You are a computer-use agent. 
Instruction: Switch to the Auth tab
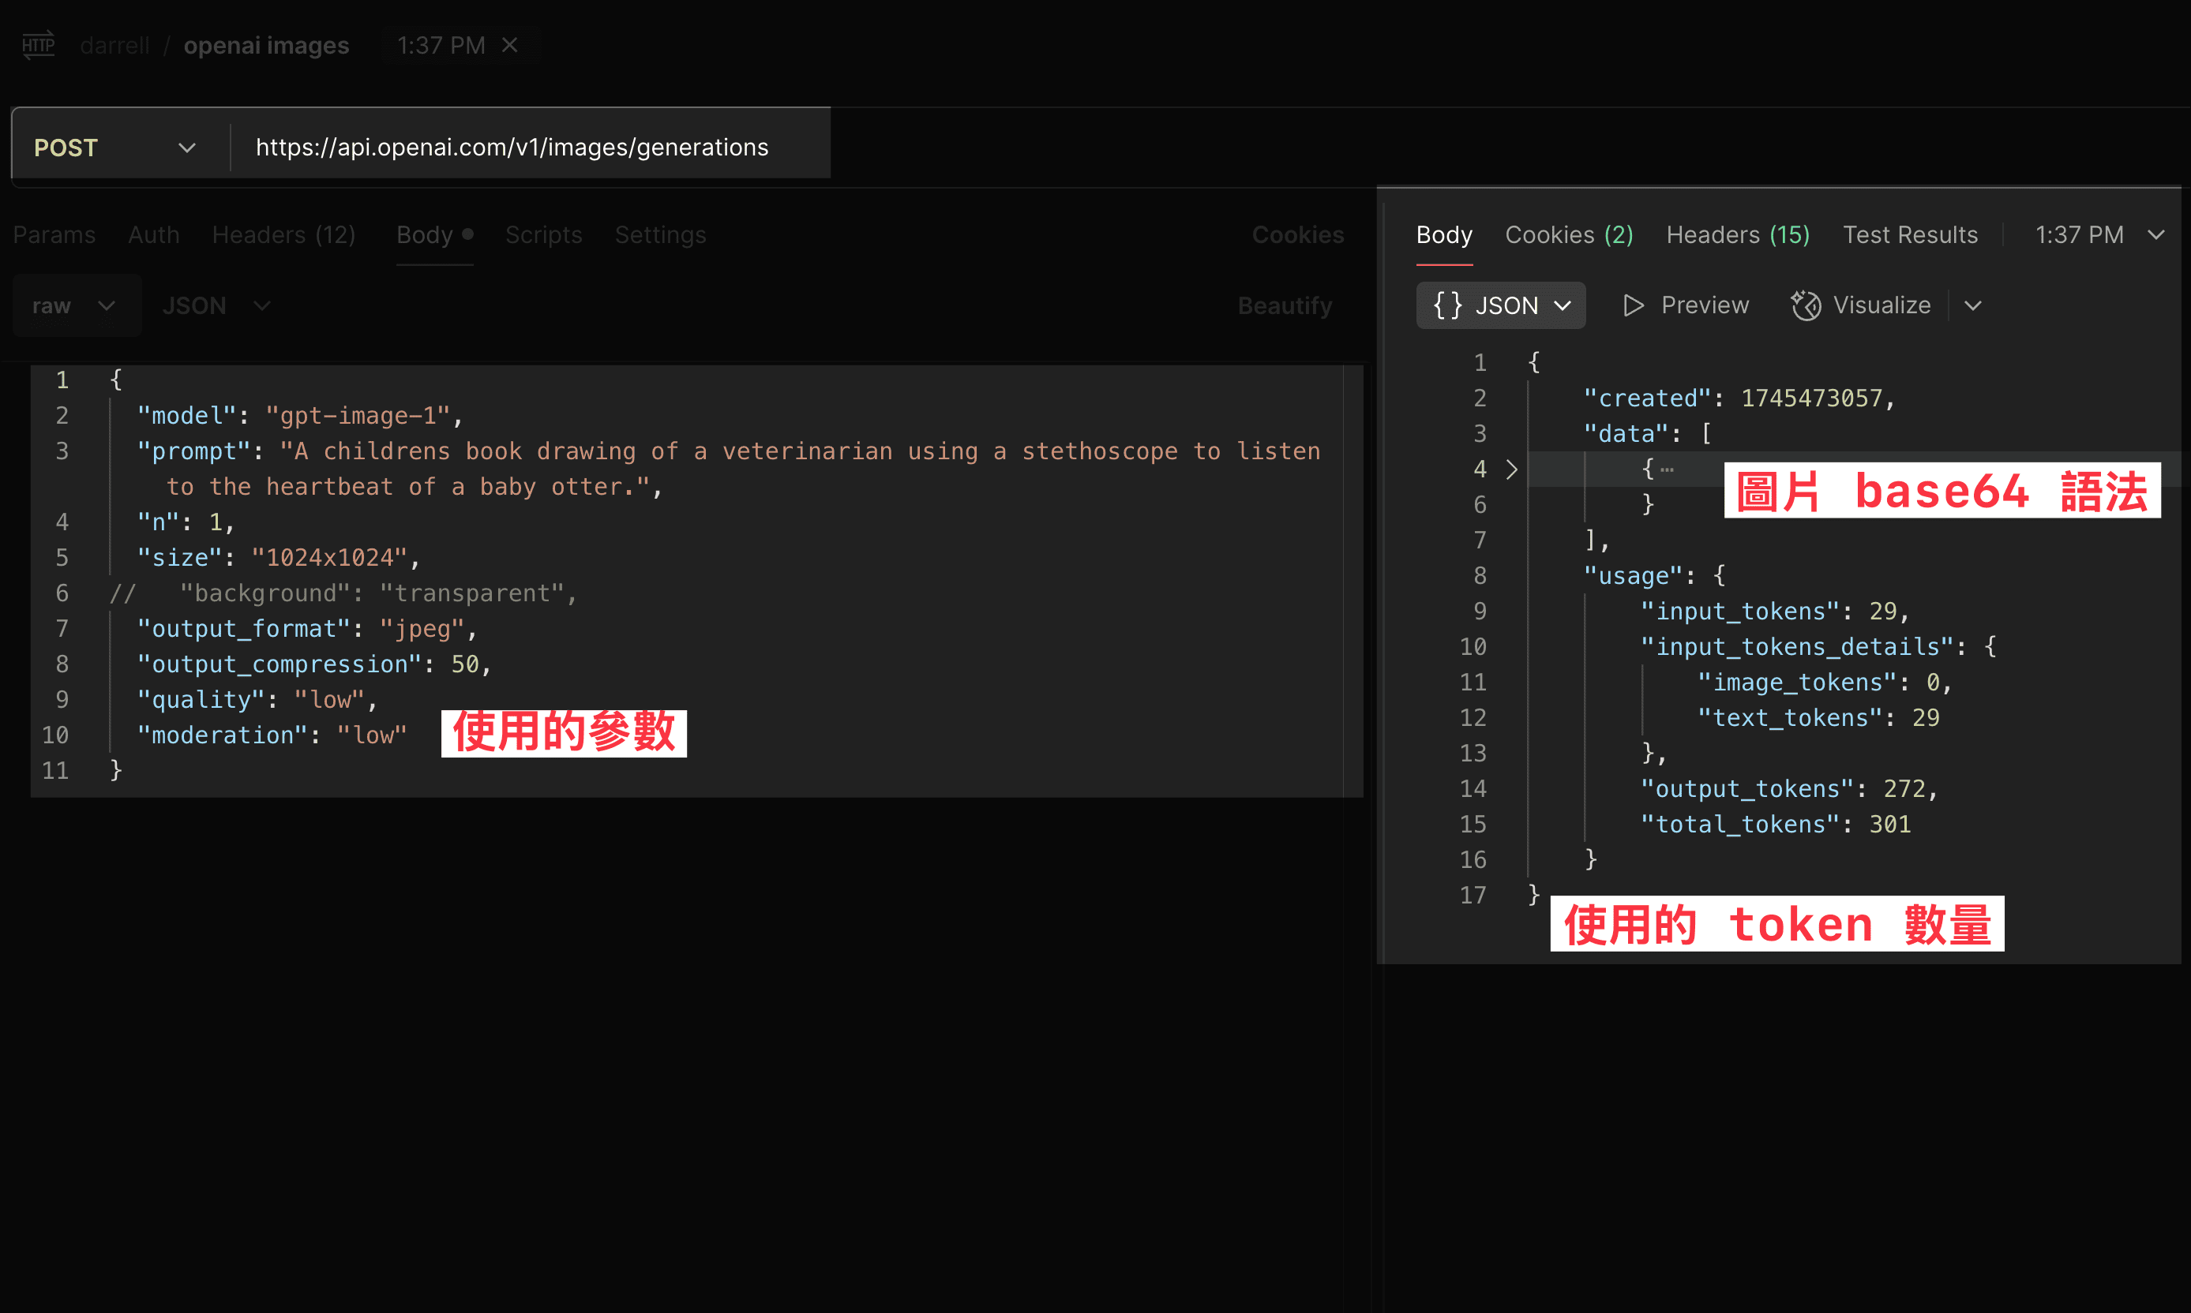tap(153, 234)
